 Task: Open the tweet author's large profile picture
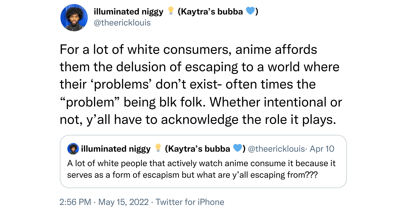74,17
